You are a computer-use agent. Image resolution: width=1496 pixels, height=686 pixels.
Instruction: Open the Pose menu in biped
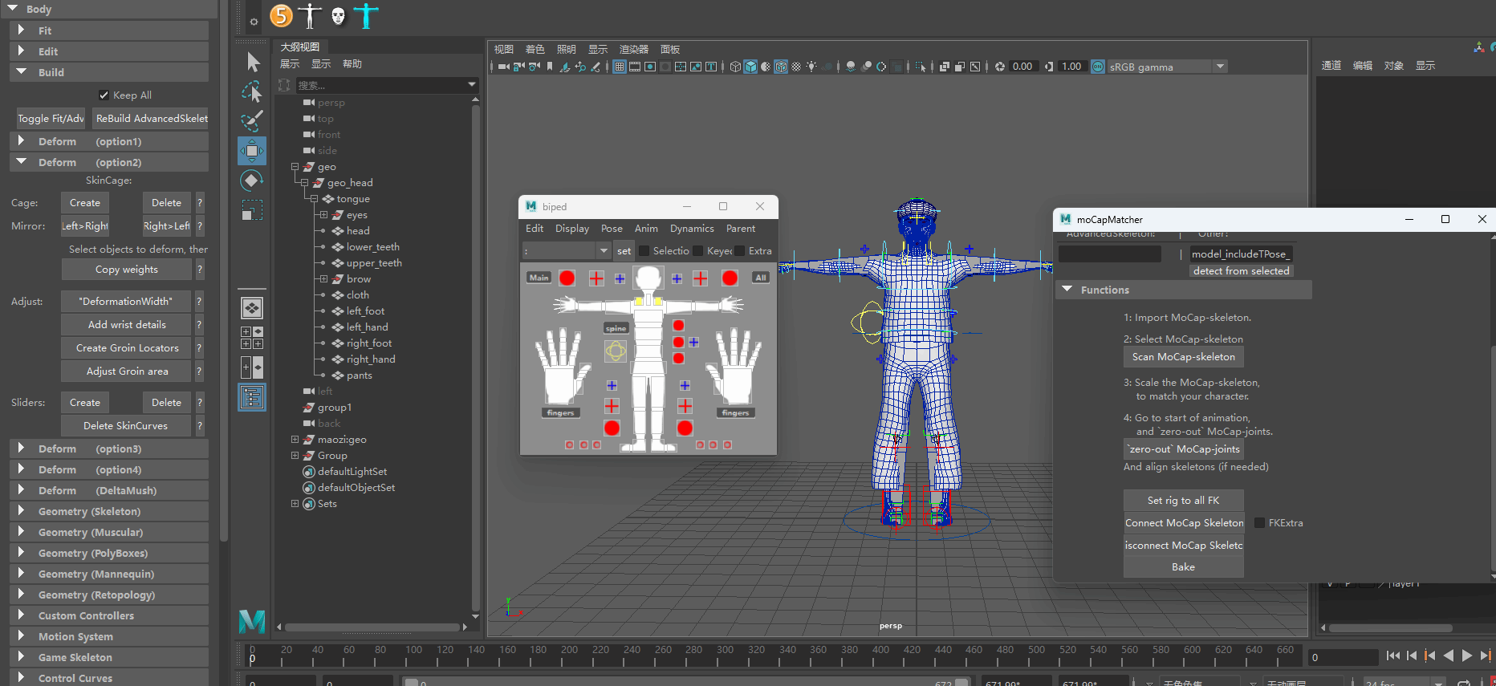point(612,229)
